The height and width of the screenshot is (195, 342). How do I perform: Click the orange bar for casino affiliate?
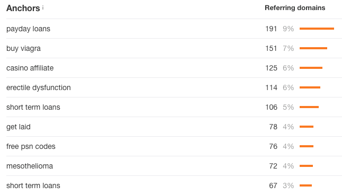(x=311, y=68)
